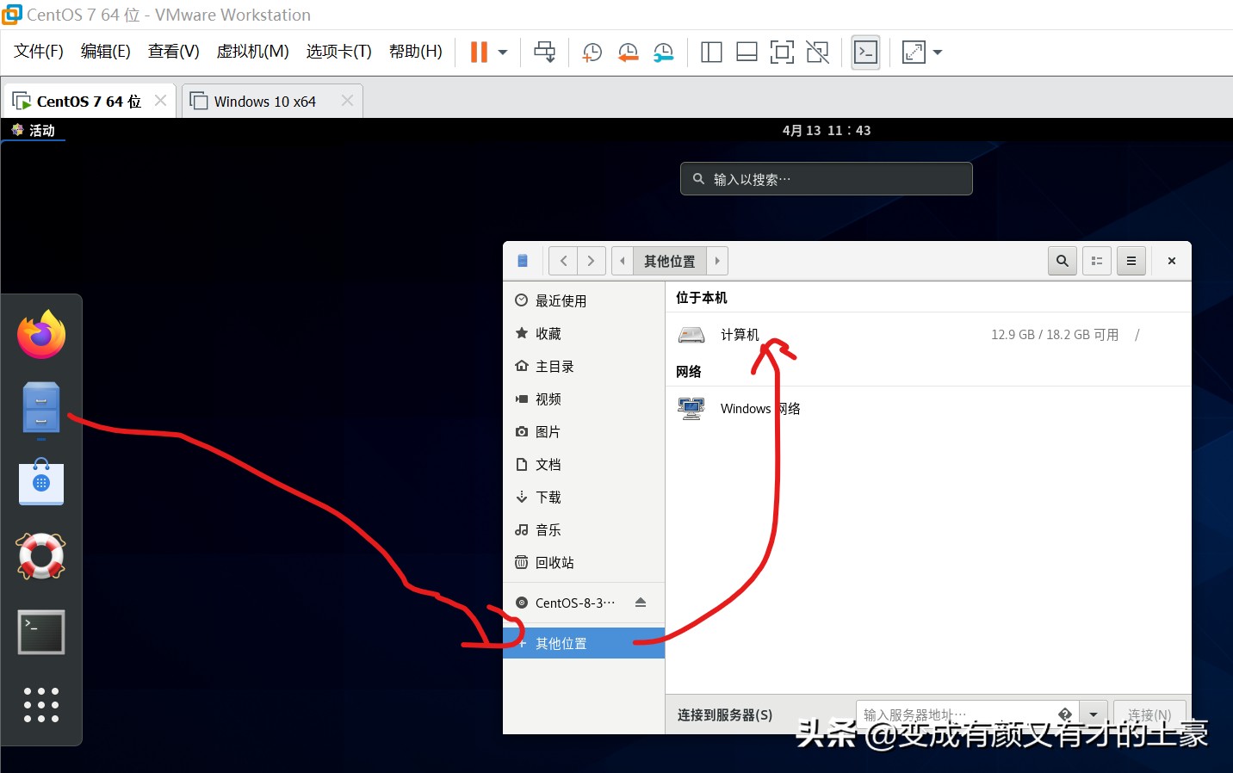1233x773 pixels.
Task: Select 其他位置 in the sidebar
Action: 584,643
